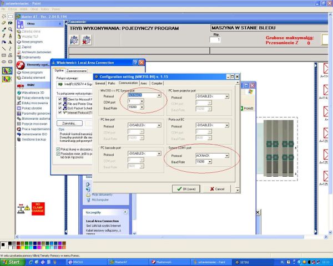Pick the Text tool marked A
Image resolution: width=333 pixels, height=266 pixels.
(10, 42)
